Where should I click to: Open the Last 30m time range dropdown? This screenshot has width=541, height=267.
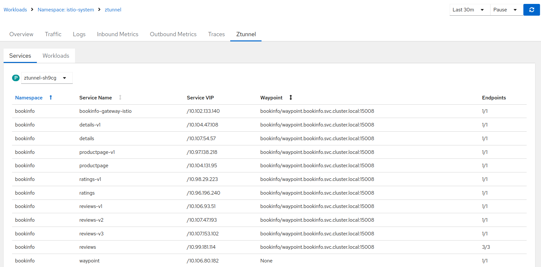(x=469, y=10)
